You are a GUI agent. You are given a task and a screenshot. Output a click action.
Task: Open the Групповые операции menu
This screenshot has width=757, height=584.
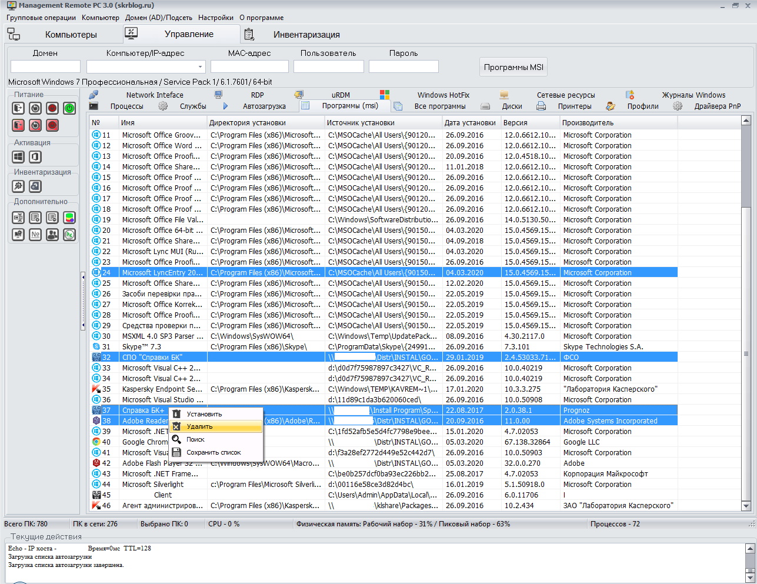point(41,18)
